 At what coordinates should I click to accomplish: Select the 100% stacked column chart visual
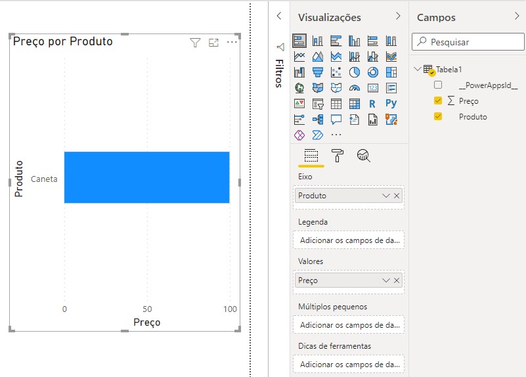point(391,41)
